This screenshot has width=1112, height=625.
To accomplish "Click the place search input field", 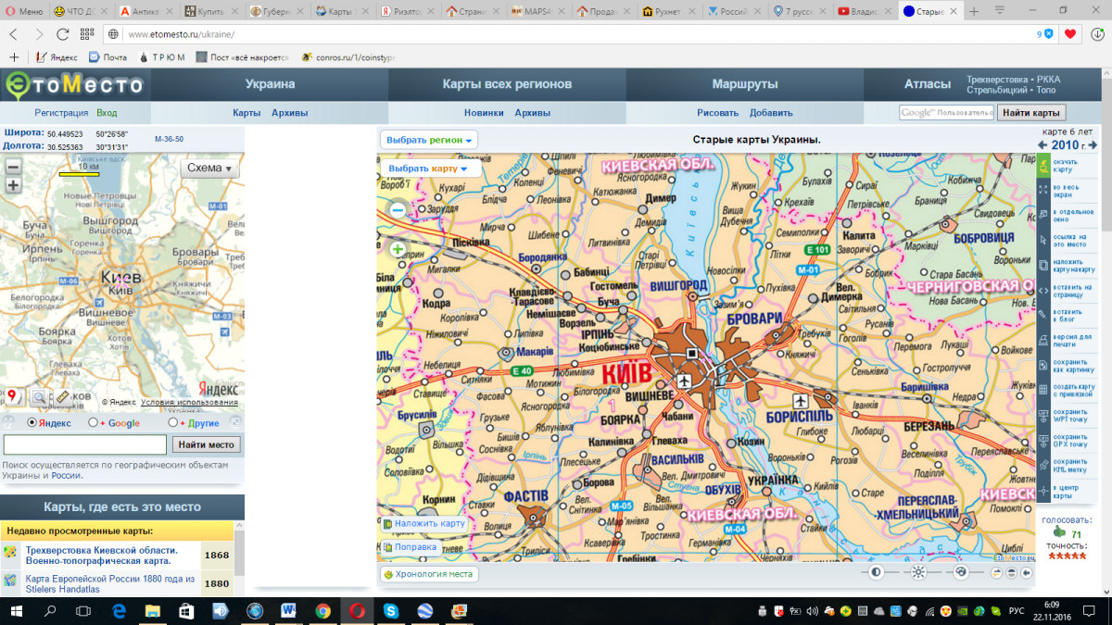I will (x=85, y=445).
